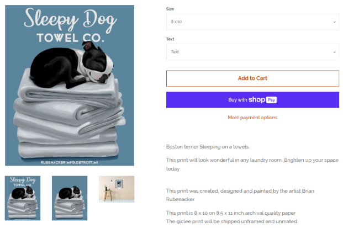Screen dimensions: 343x228
Task: View the framed room mockup thumbnail
Action: (116, 189)
